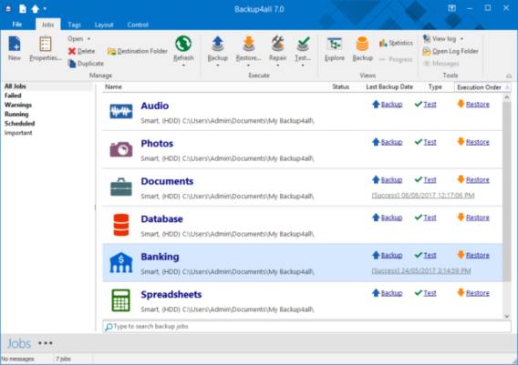This screenshot has height=365, width=518.
Task: Click Restore link for Documents job
Action: click(477, 180)
